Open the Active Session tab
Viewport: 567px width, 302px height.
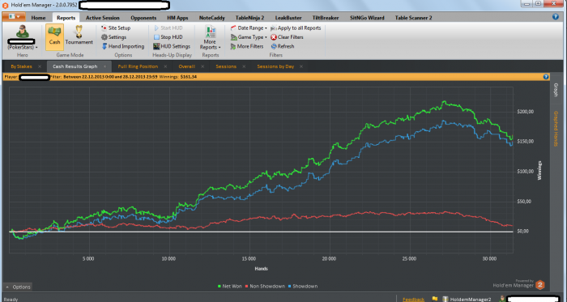103,18
